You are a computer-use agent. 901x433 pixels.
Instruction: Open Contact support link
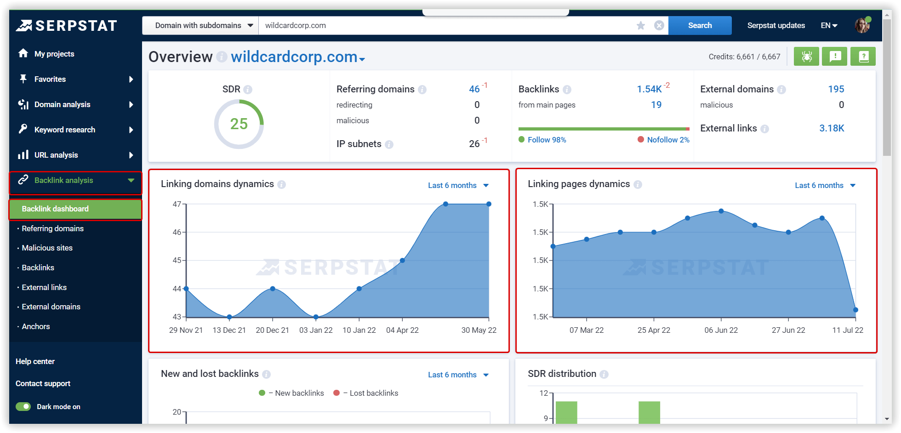(43, 383)
